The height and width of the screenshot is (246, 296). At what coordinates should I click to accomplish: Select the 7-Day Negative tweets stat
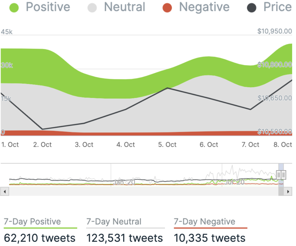210,238
